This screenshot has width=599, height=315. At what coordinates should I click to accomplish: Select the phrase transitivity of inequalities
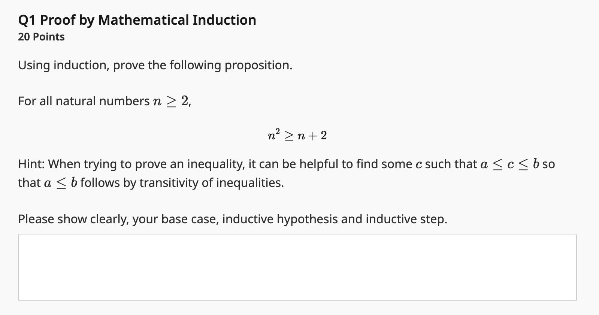click(x=212, y=183)
